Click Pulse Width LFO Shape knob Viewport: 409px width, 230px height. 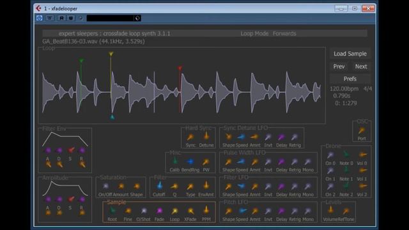[229, 162]
